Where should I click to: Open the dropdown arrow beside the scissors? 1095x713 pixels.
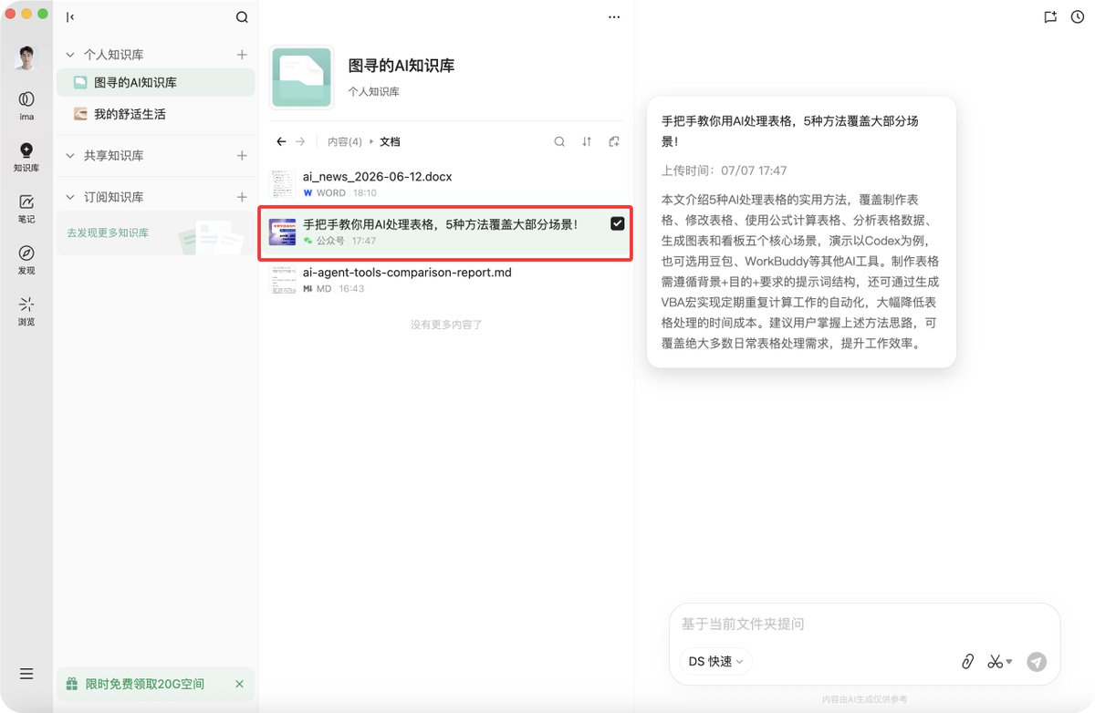coord(1009,662)
